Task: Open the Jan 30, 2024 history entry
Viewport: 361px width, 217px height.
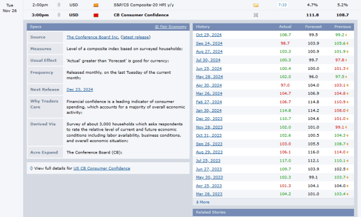Action: coord(209,111)
